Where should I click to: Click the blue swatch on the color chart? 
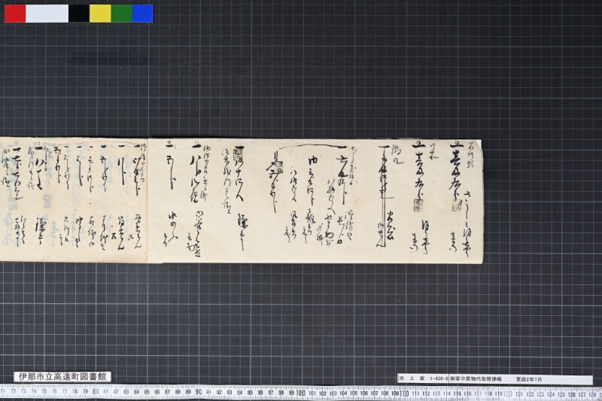tap(142, 14)
